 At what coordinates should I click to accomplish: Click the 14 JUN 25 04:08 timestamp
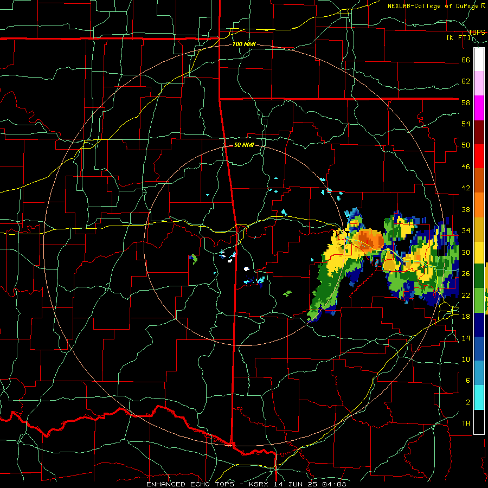[310, 484]
